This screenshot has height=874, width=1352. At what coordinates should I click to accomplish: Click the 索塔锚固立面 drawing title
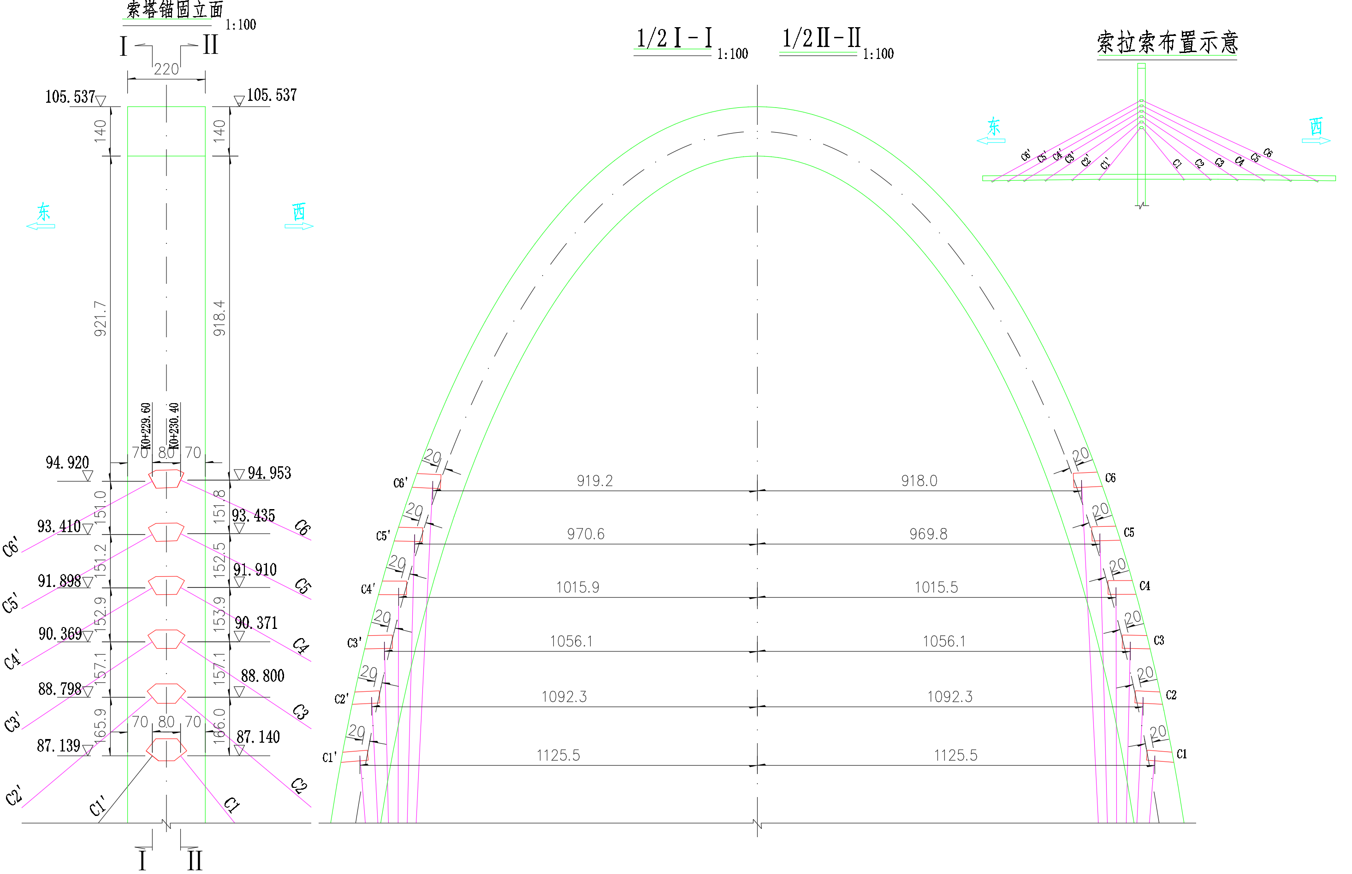pos(174,10)
